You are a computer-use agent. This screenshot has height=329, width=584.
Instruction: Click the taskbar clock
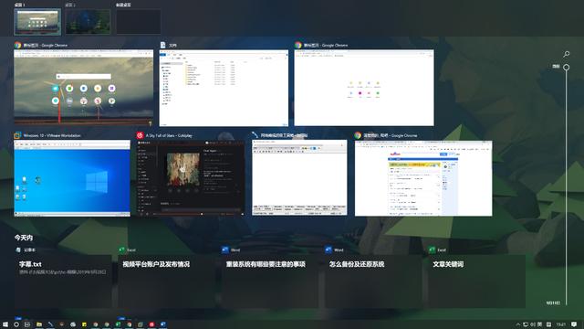[x=561, y=324]
